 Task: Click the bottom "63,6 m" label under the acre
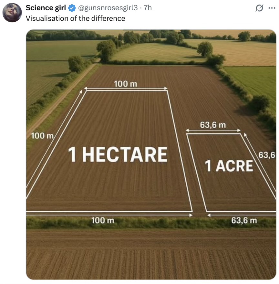244,220
